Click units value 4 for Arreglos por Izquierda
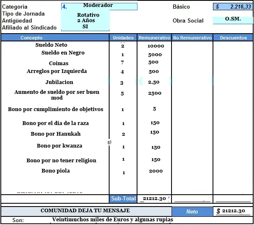This screenshot has width=254, height=225. point(122,72)
